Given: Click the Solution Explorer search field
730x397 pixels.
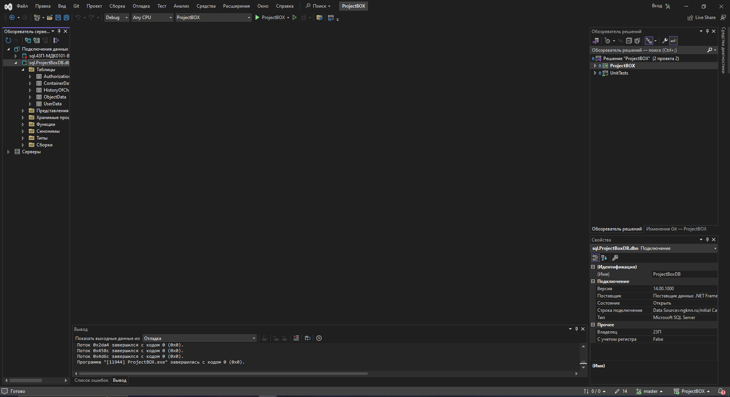Looking at the screenshot, I should (648, 50).
